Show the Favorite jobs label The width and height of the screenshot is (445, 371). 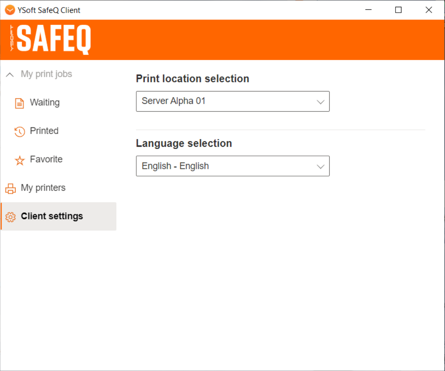click(x=46, y=159)
